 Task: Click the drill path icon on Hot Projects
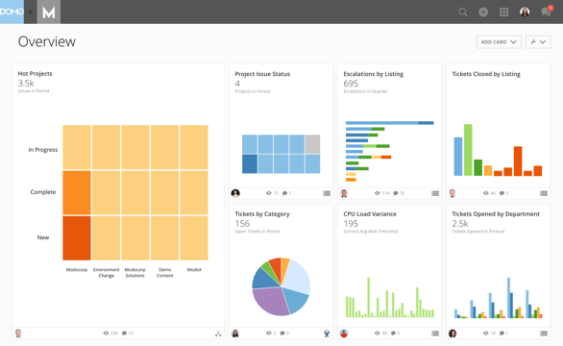click(x=218, y=334)
